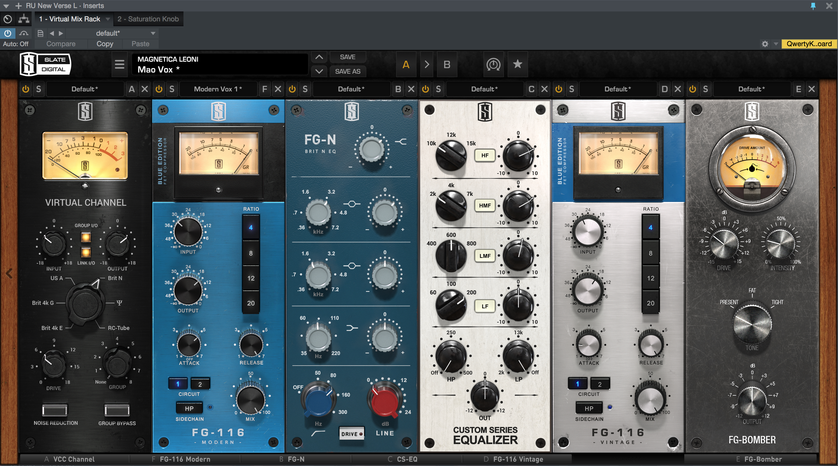Click the FG-Bomber DRIVE knob

coord(724,244)
